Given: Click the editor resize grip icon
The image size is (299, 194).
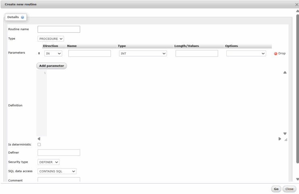Looking at the screenshot, I should pyautogui.click(x=286, y=140).
